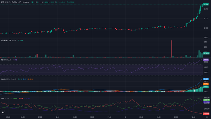Click the 60.0000 DMI axis value
Image resolution: width=211 pixels, height=119 pixels.
tap(207, 98)
